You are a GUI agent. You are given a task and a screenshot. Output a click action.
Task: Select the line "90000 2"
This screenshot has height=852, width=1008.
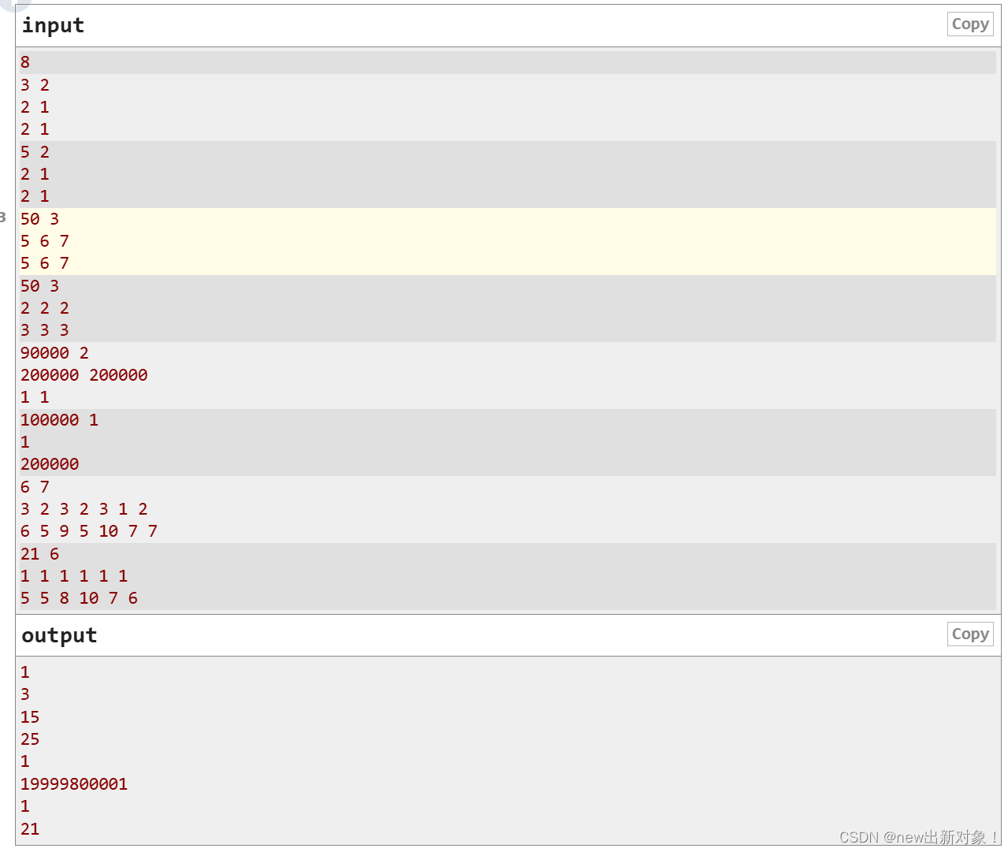coord(54,352)
